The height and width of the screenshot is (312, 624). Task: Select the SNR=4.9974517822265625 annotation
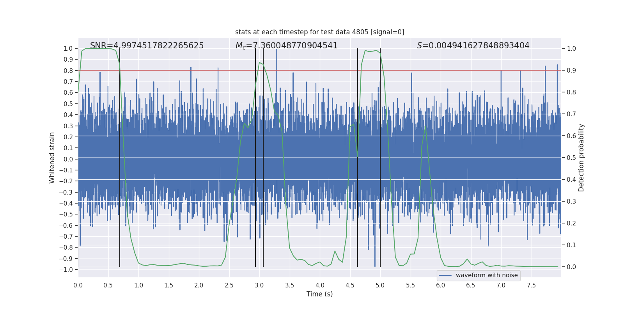(x=147, y=46)
